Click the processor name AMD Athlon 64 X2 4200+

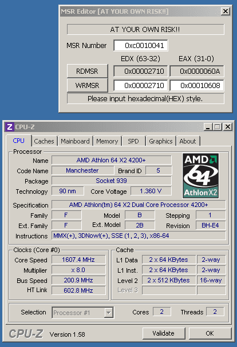click(111, 160)
